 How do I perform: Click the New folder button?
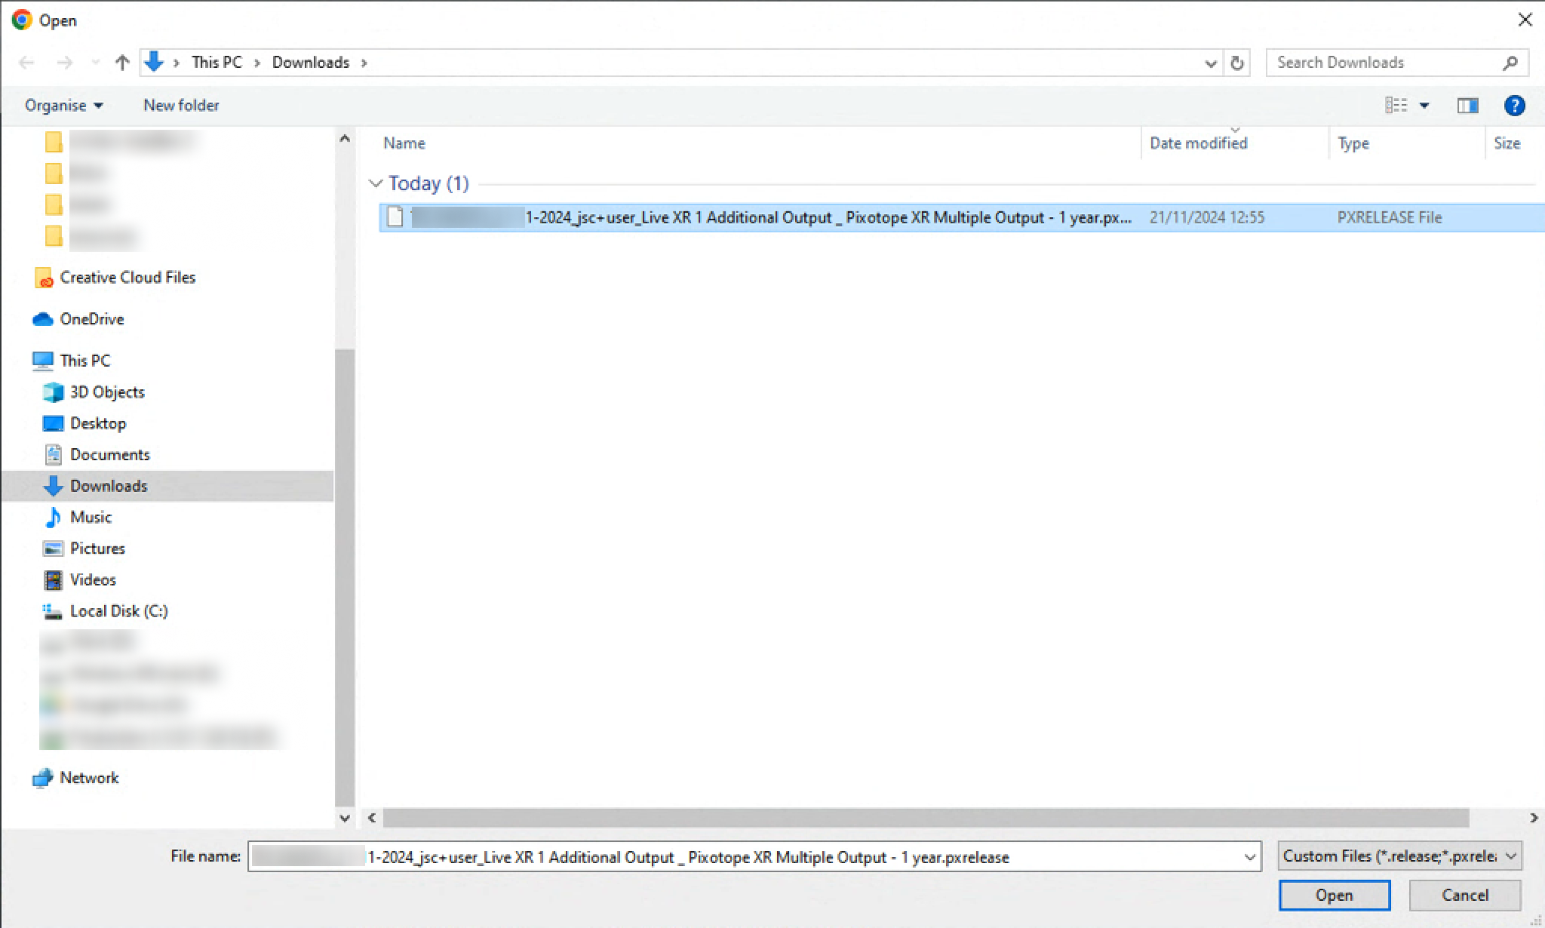pos(181,106)
